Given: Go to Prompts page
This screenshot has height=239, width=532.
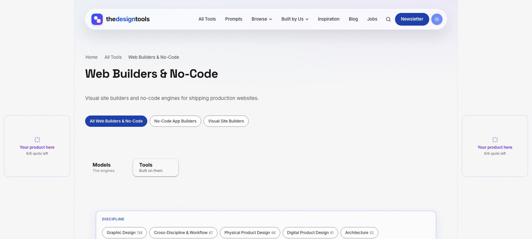Looking at the screenshot, I should tap(234, 19).
